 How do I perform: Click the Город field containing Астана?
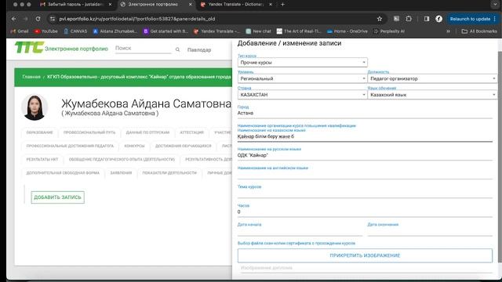[365, 113]
